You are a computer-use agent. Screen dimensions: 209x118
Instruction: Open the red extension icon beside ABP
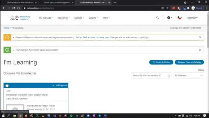(179, 8)
